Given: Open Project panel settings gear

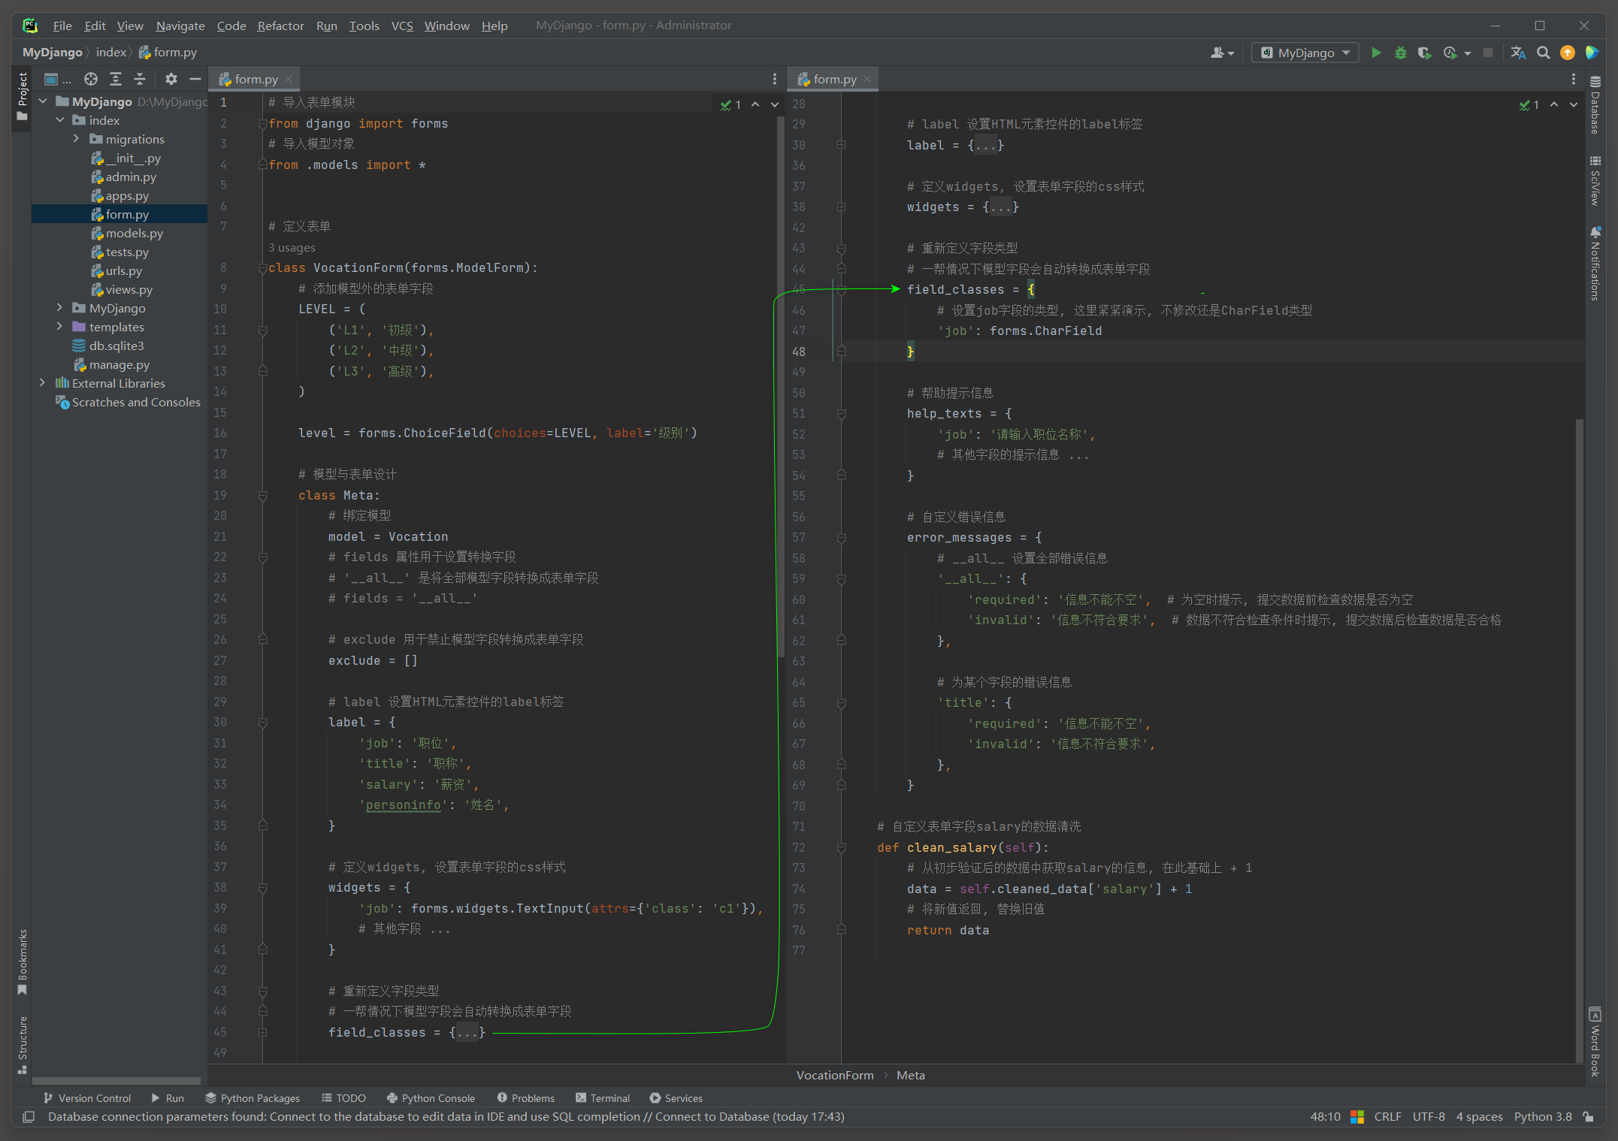Looking at the screenshot, I should tap(171, 79).
